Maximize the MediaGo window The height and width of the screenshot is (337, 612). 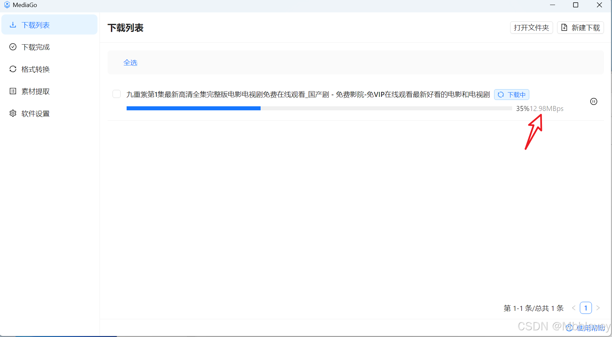click(576, 5)
